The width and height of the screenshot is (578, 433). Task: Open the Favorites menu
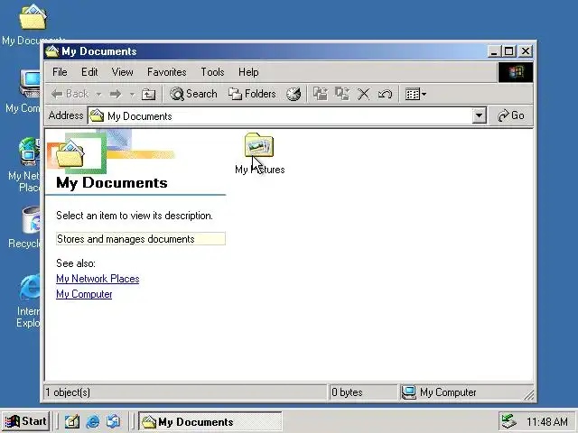tap(166, 72)
